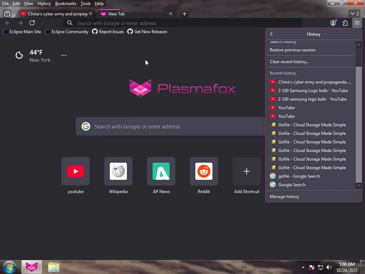Open Eclipse Main Site bookmark
The height and width of the screenshot is (274, 365).
[x=22, y=32]
